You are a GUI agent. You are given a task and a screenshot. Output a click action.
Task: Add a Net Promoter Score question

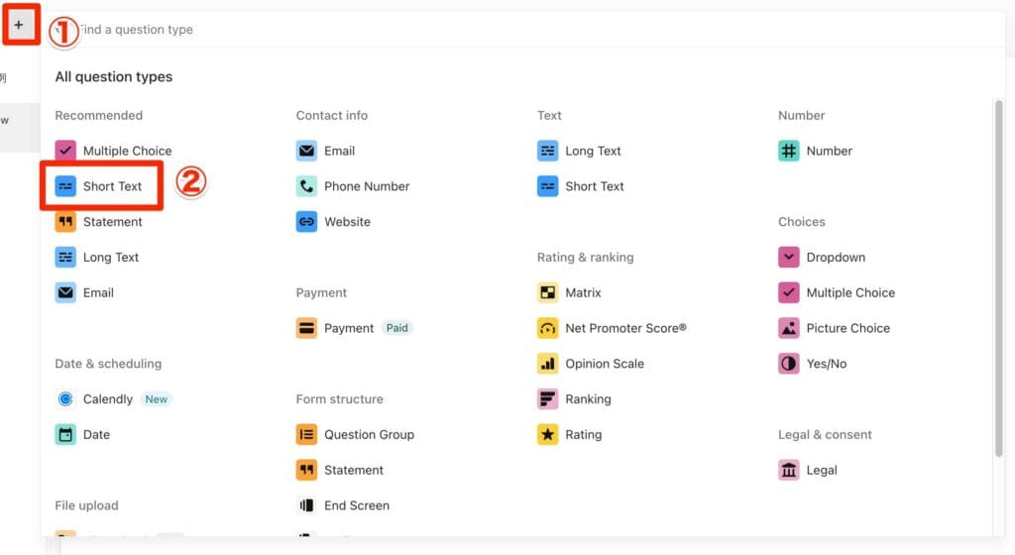pyautogui.click(x=624, y=328)
